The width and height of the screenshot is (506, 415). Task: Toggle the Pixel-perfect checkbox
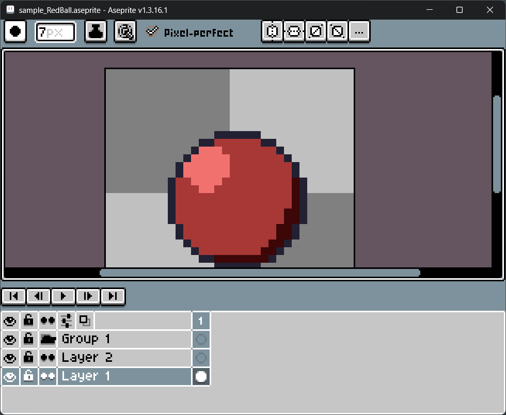pyautogui.click(x=152, y=32)
